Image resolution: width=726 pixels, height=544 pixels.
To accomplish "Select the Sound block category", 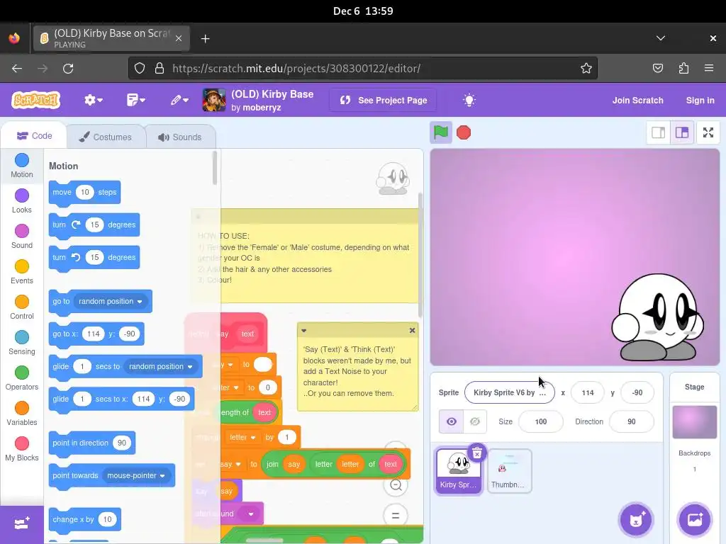I will pos(22,237).
